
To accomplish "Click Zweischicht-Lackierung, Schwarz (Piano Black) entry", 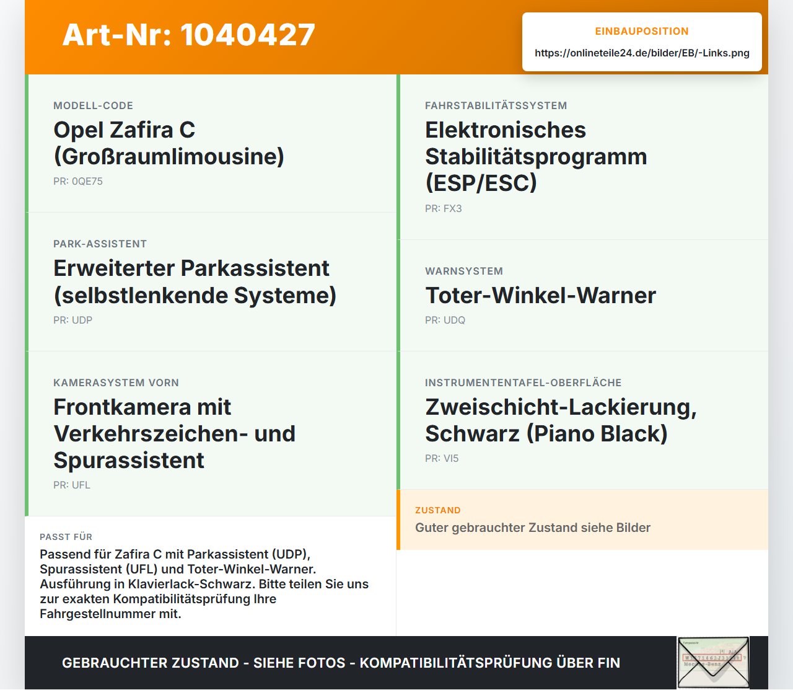I will coord(561,420).
